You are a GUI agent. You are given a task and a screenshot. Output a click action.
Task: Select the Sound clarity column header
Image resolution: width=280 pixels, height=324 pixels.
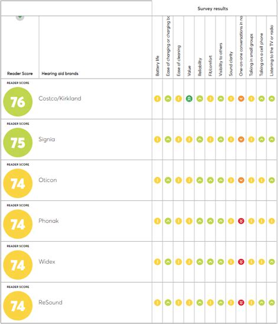(x=230, y=64)
